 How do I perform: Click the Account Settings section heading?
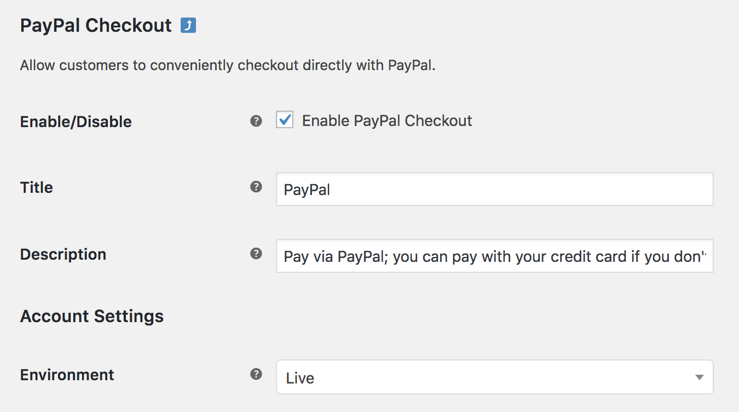[x=91, y=316]
